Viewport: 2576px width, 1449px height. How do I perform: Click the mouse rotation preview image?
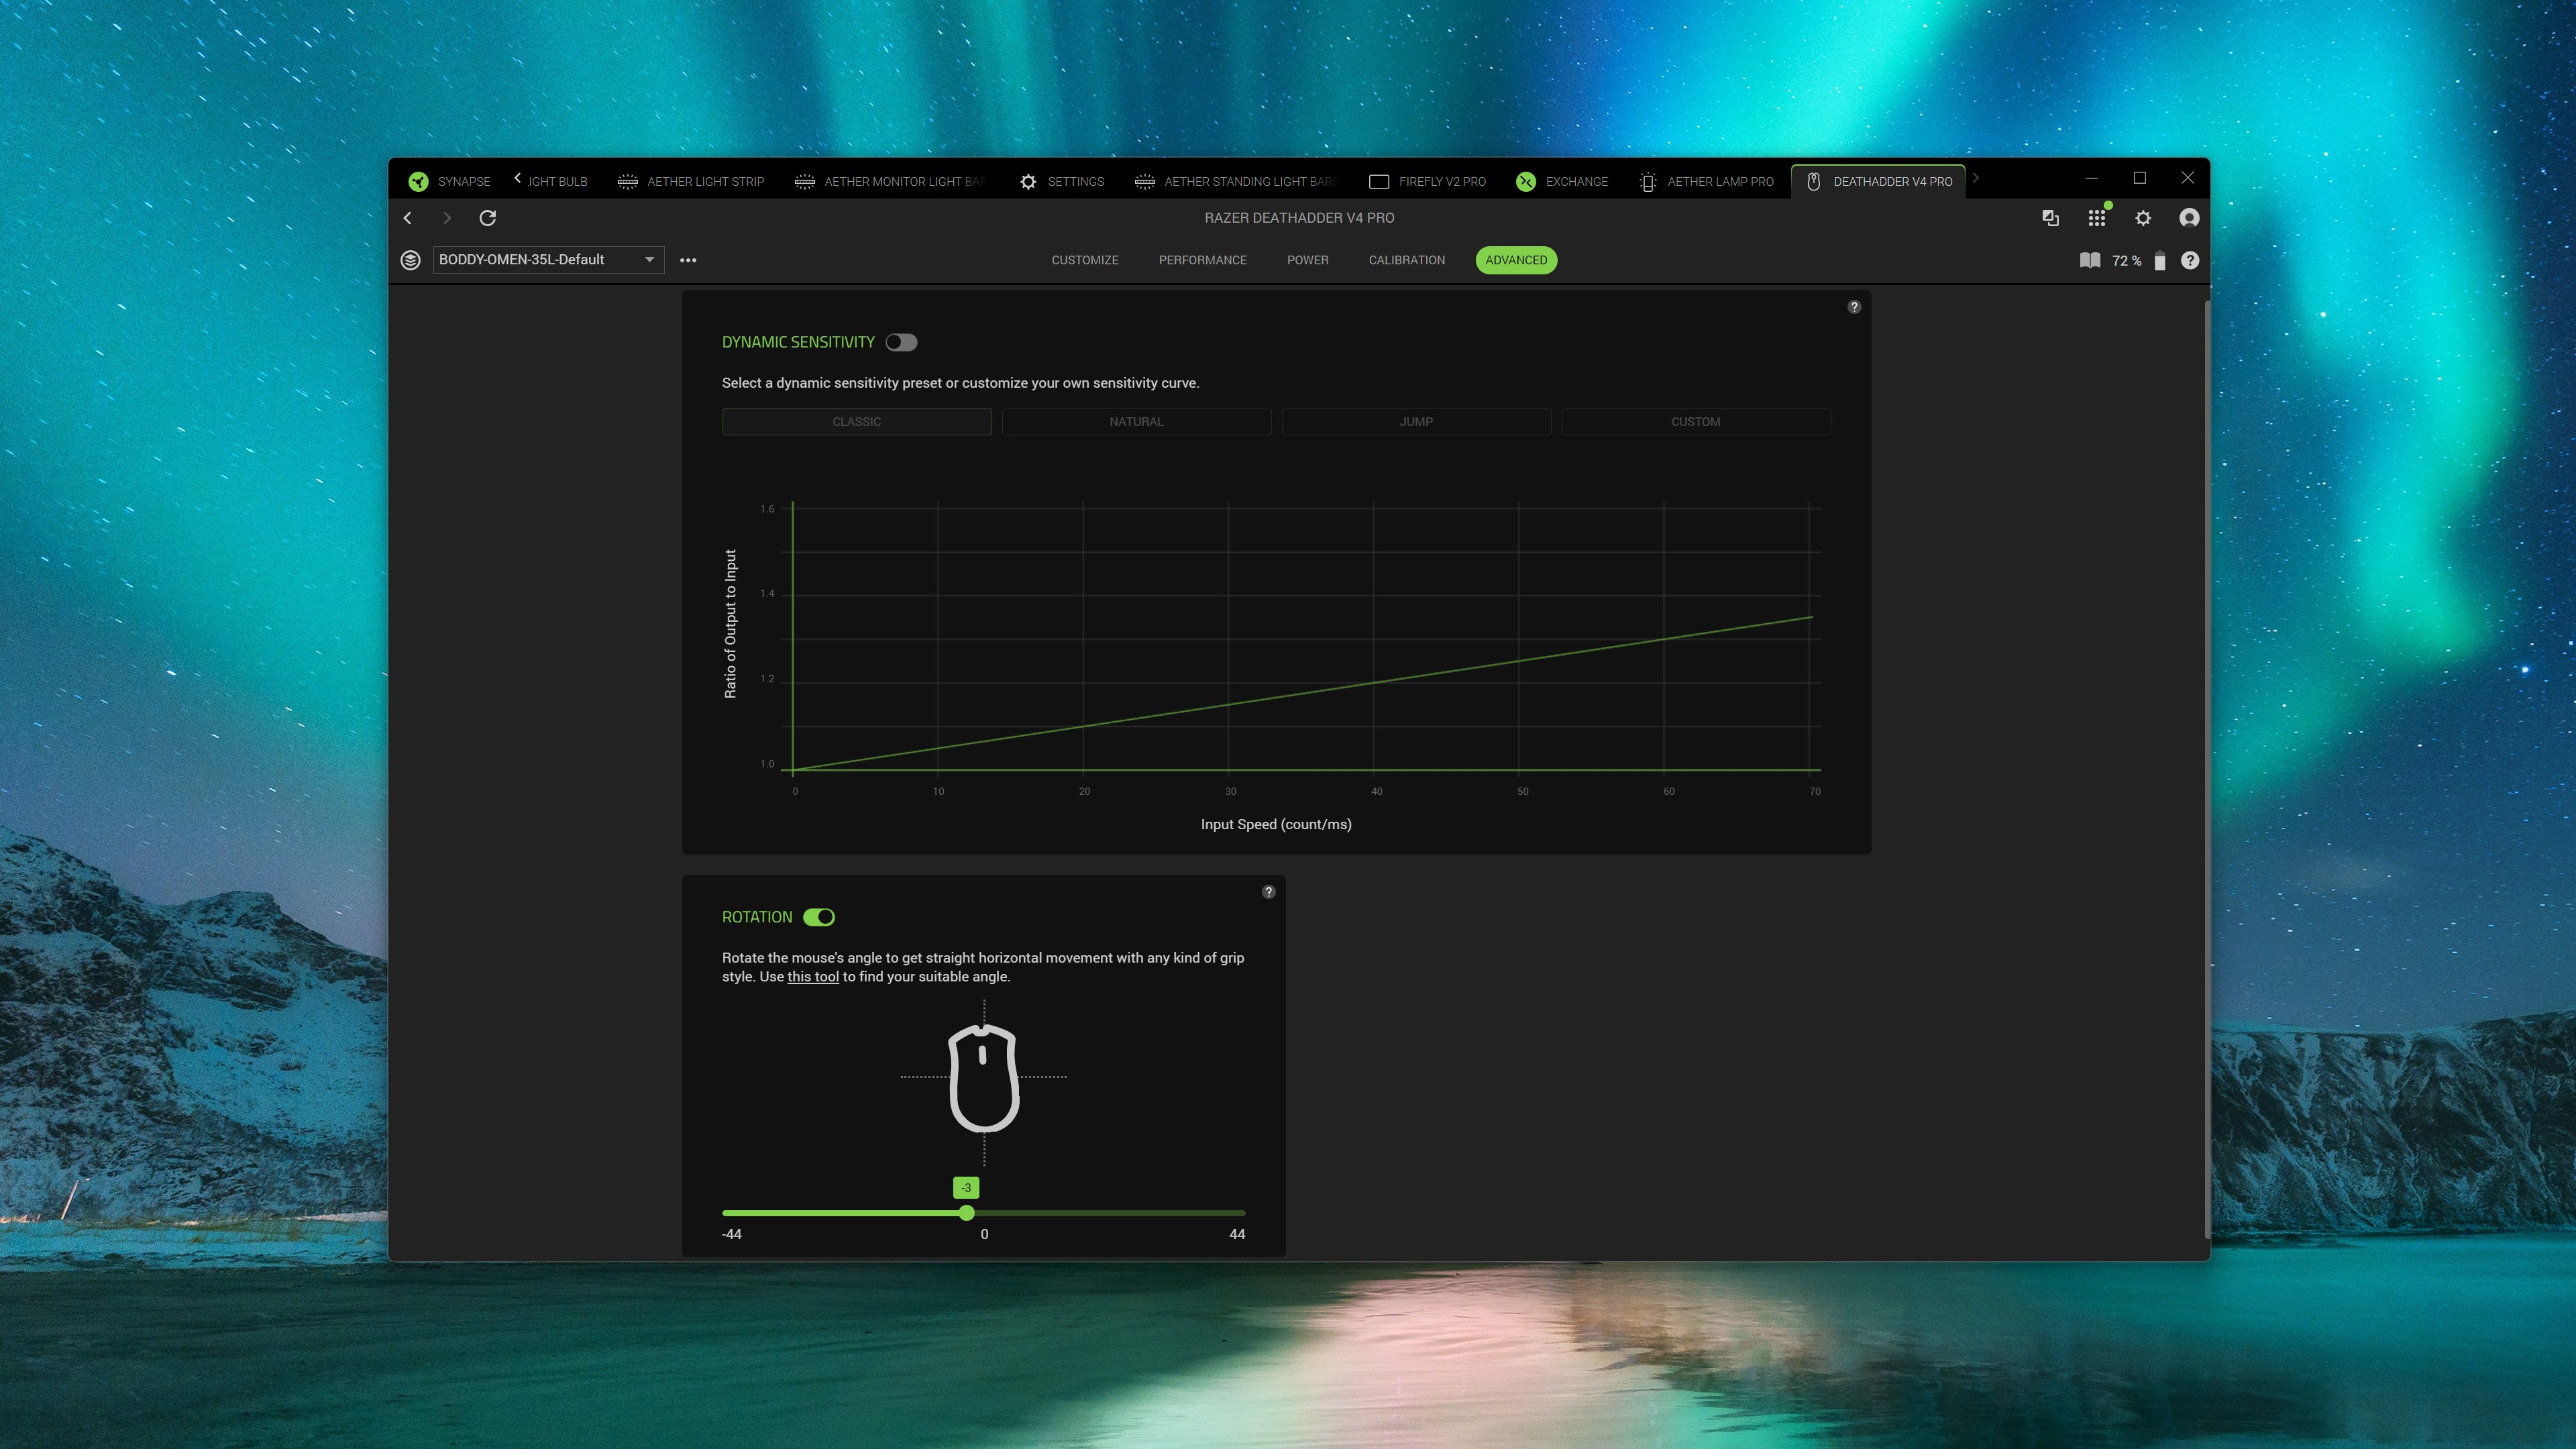[984, 1078]
